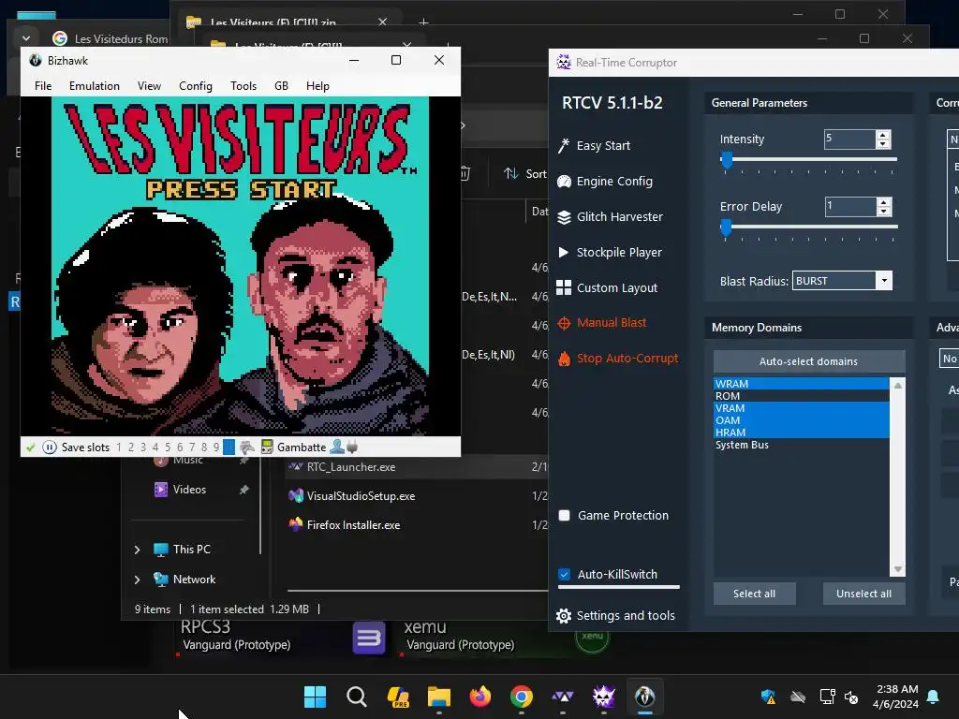The height and width of the screenshot is (719, 959).
Task: Open the RTCV skull icon on taskbar
Action: click(604, 697)
